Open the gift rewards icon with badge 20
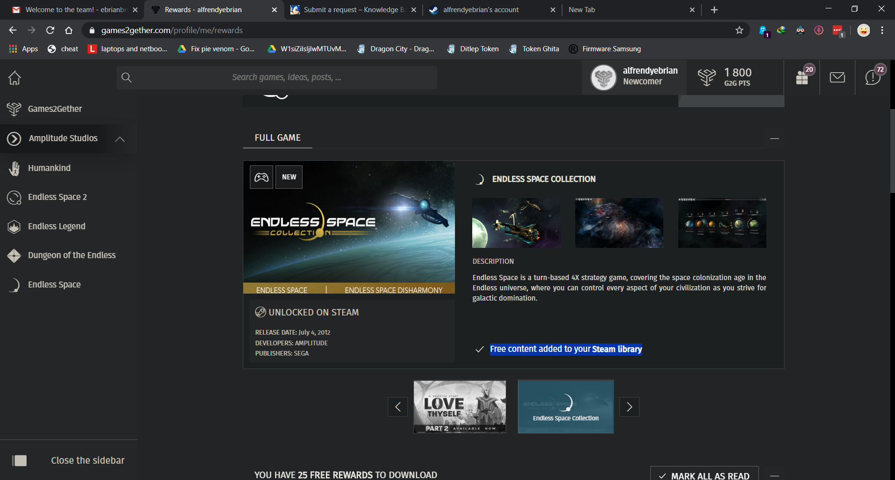 803,77
